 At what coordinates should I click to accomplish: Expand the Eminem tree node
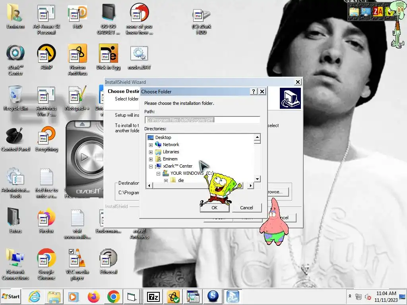tap(151, 159)
